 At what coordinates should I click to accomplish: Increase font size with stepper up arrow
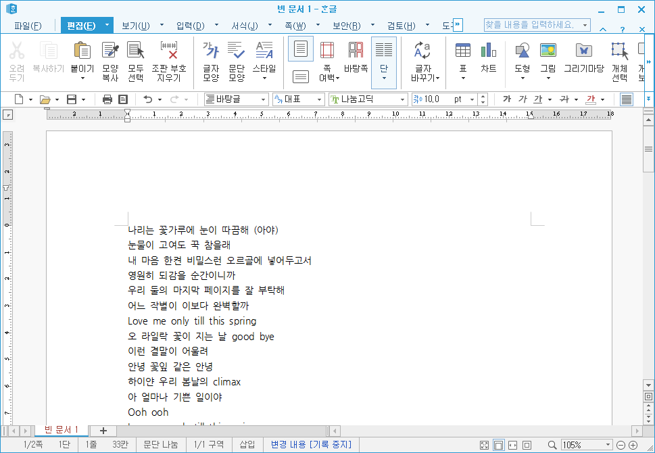483,97
